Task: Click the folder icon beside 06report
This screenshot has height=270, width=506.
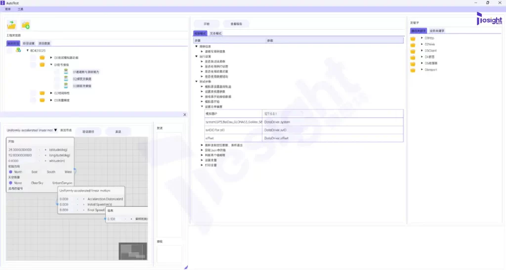Action: tap(413, 70)
